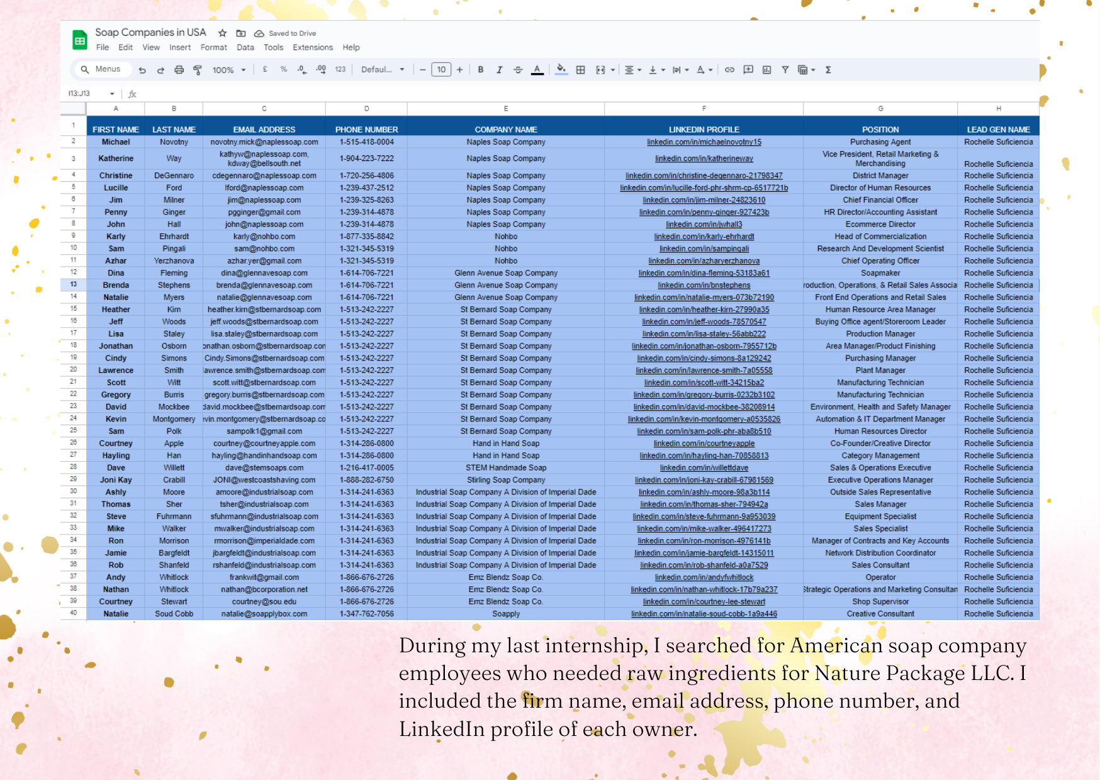Merge the selected cells
Viewport: 1100px width, 780px height.
600,70
